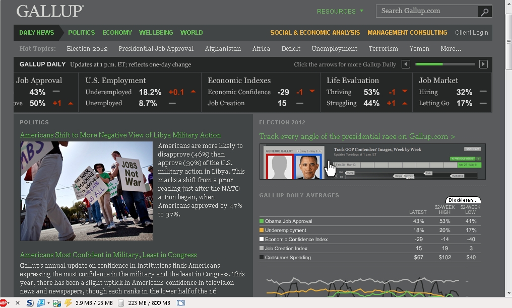Open the ECONOMY menu item
Image resolution: width=512 pixels, height=308 pixels.
117,33
